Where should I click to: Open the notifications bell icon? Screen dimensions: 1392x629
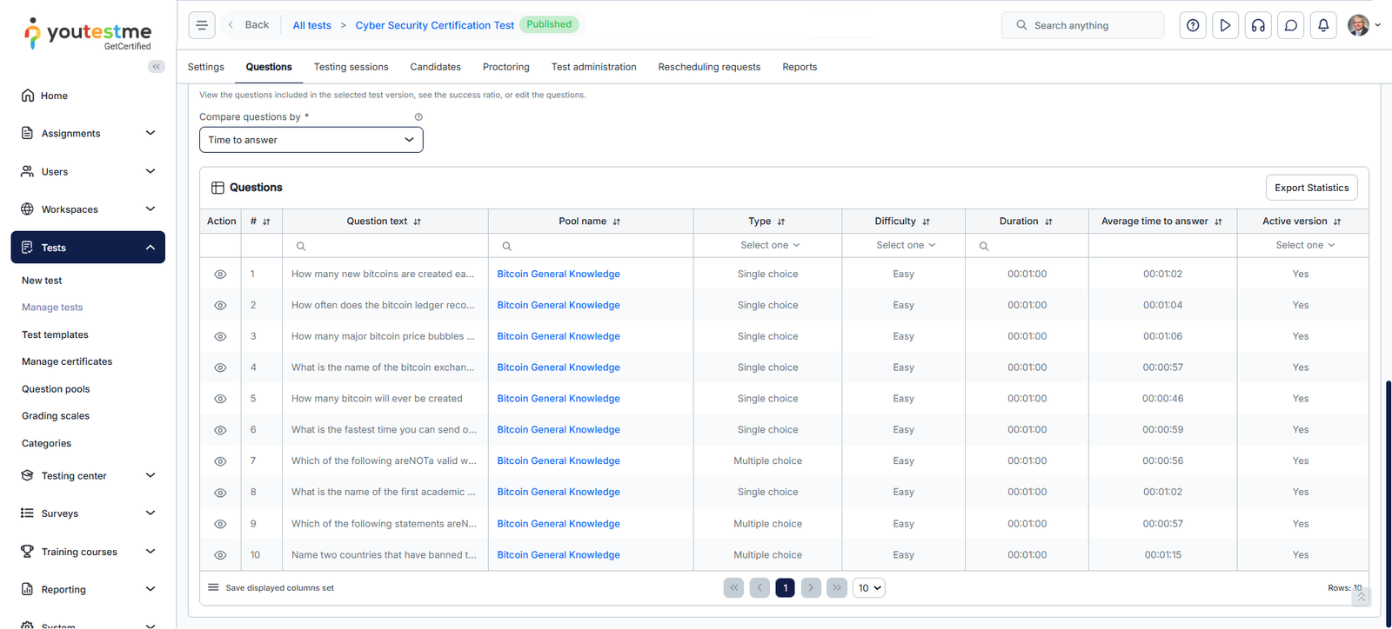[1323, 25]
